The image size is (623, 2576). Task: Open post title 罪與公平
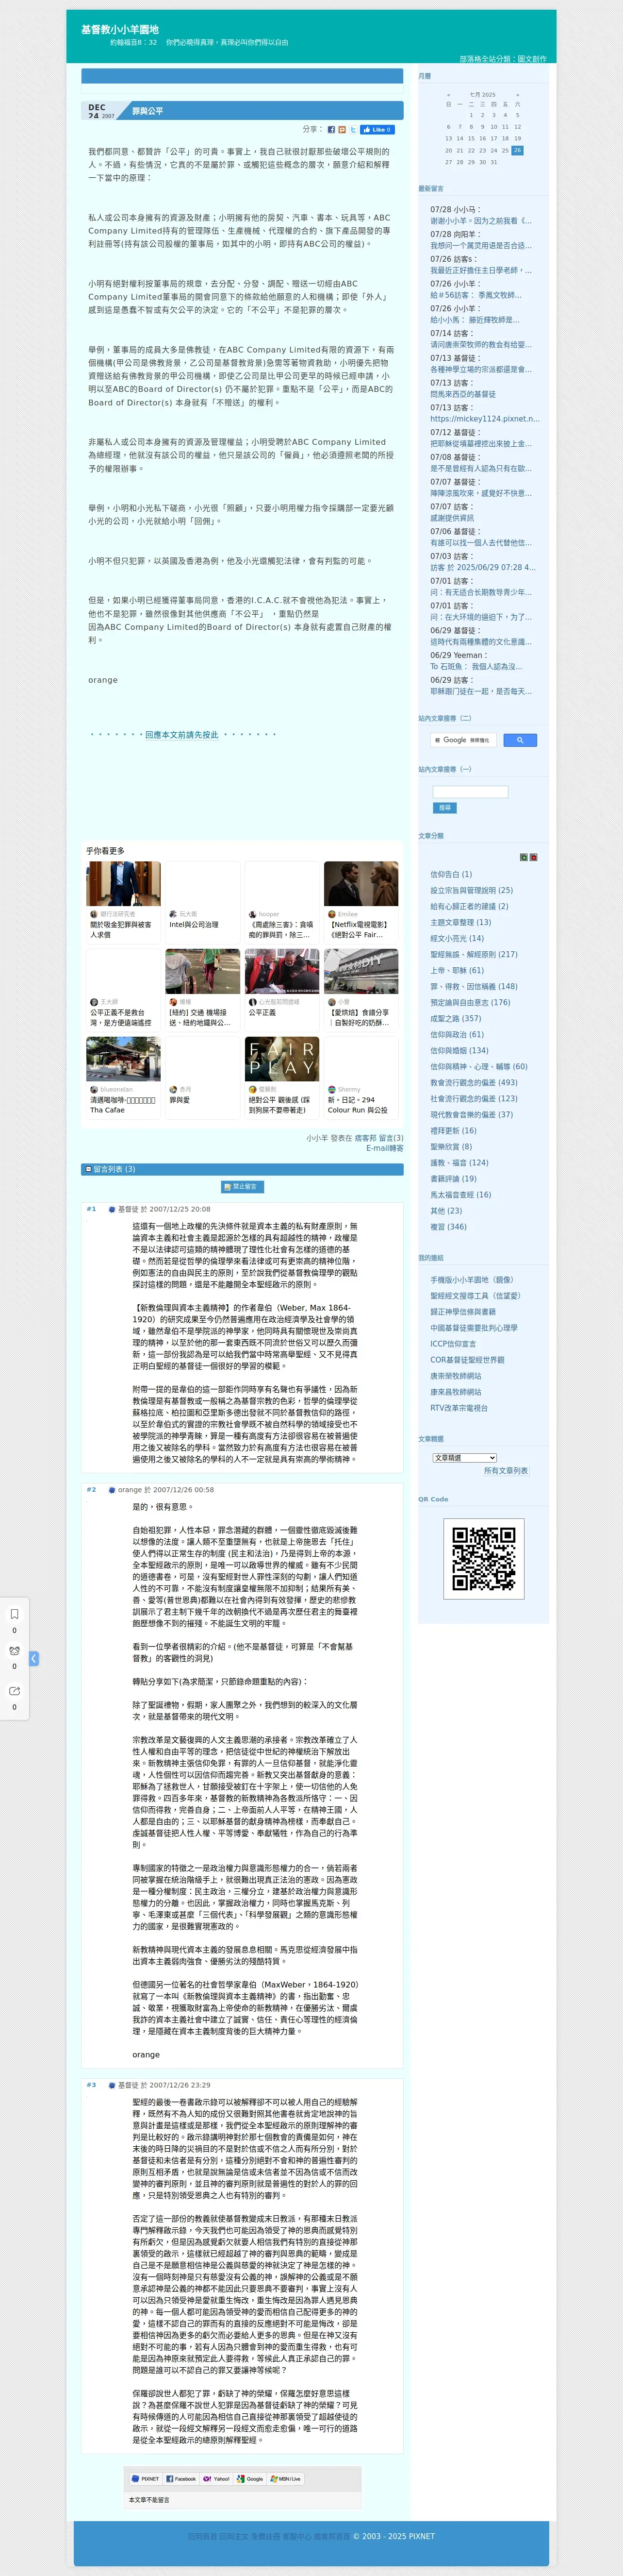[x=147, y=111]
